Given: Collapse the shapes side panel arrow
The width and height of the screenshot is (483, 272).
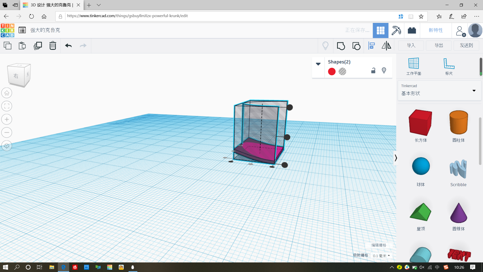Looking at the screenshot, I should tap(396, 158).
